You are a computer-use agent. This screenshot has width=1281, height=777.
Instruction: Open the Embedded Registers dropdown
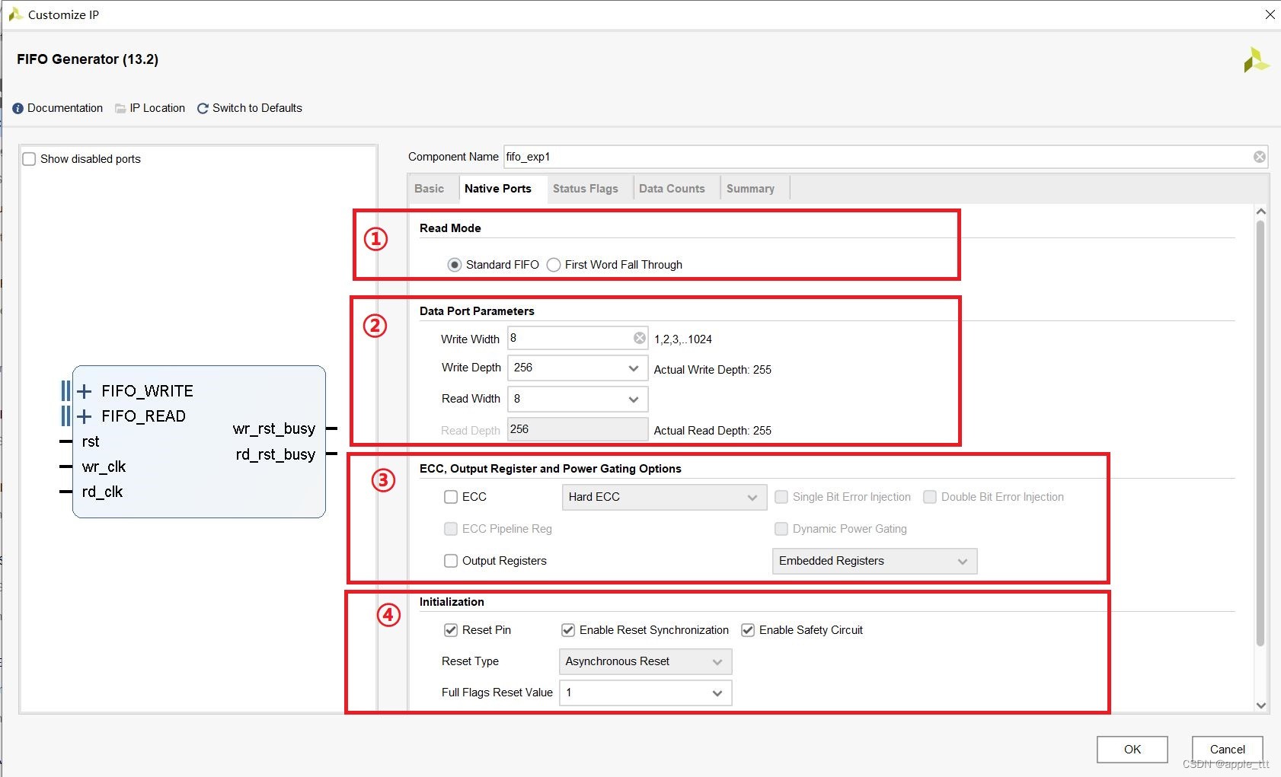(874, 561)
